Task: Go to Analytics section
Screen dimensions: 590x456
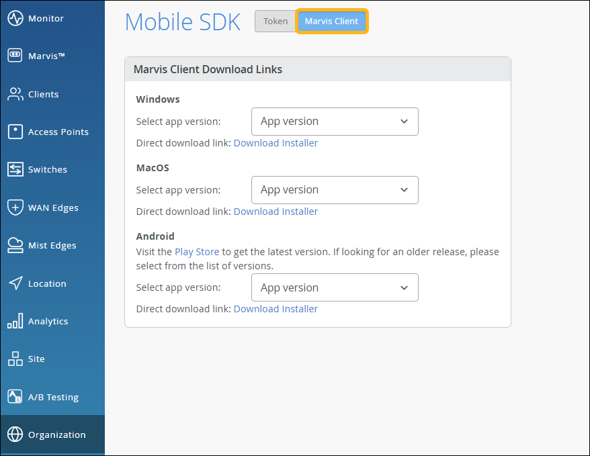Action: point(52,321)
